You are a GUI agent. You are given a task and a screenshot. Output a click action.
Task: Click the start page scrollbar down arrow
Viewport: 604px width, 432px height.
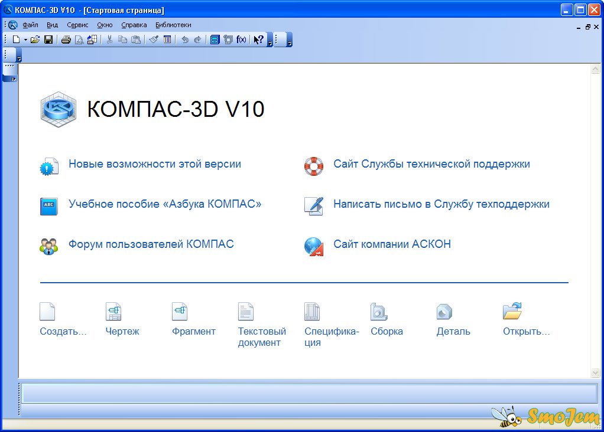[x=595, y=372]
